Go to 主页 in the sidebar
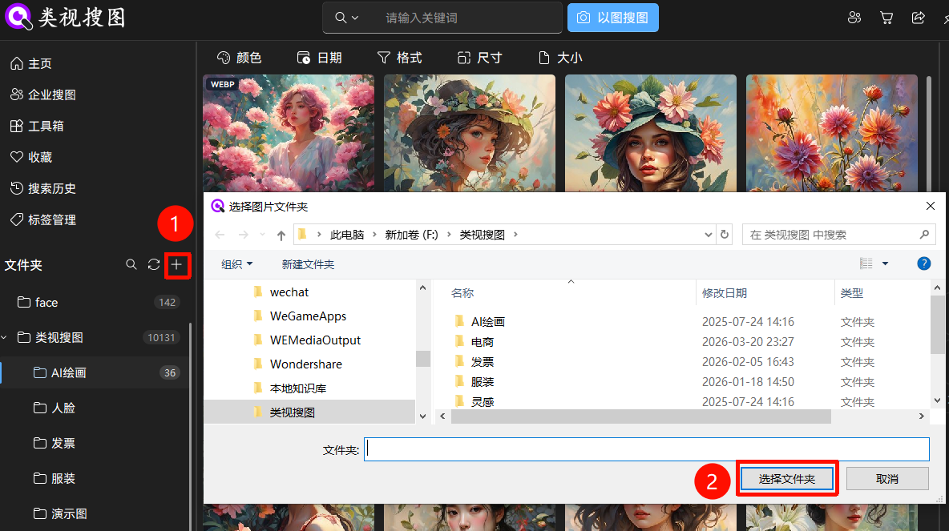 31,63
